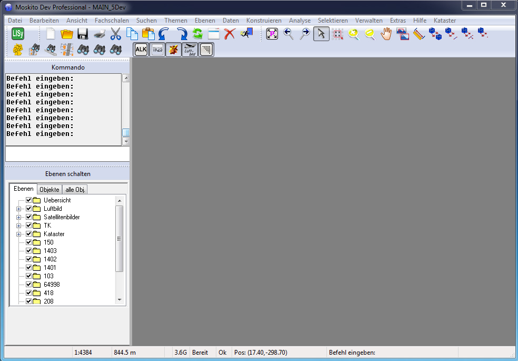The height and width of the screenshot is (361, 518).
Task: Expand the Luftbild tree node
Action: pos(18,209)
